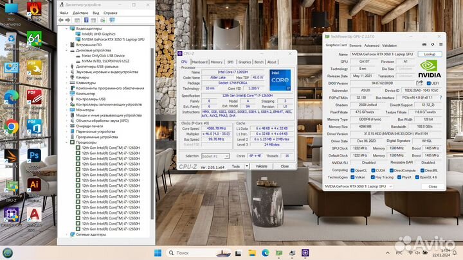Toggle the CUDA checkbox in GPU-Z

click(373, 170)
